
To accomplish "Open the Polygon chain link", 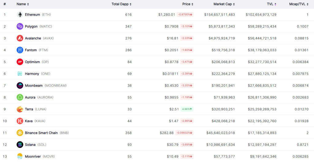I will point(31,26).
